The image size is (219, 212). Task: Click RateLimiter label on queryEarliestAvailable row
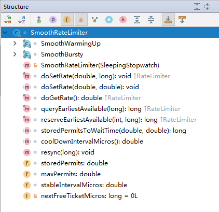pyautogui.click(x=162, y=109)
